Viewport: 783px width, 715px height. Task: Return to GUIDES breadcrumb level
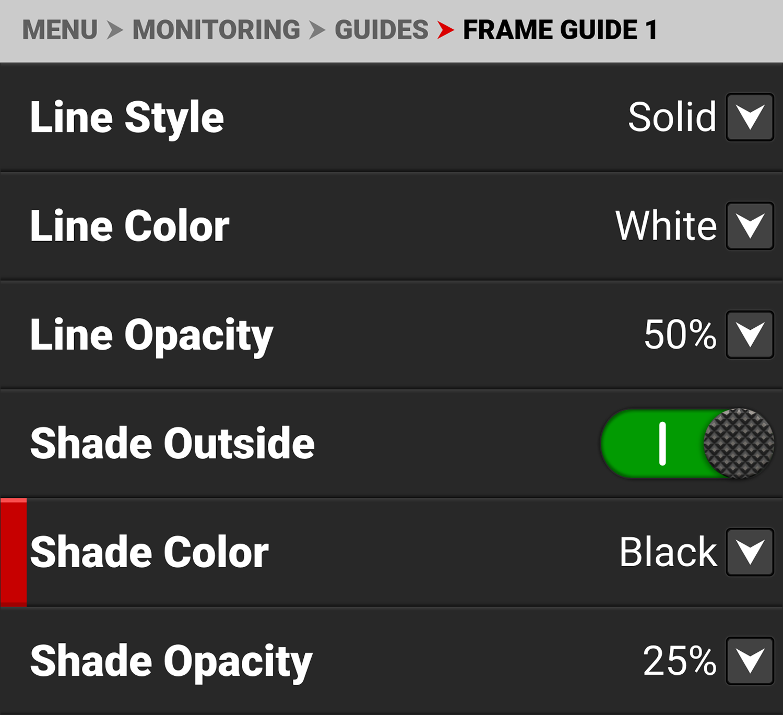pos(382,30)
